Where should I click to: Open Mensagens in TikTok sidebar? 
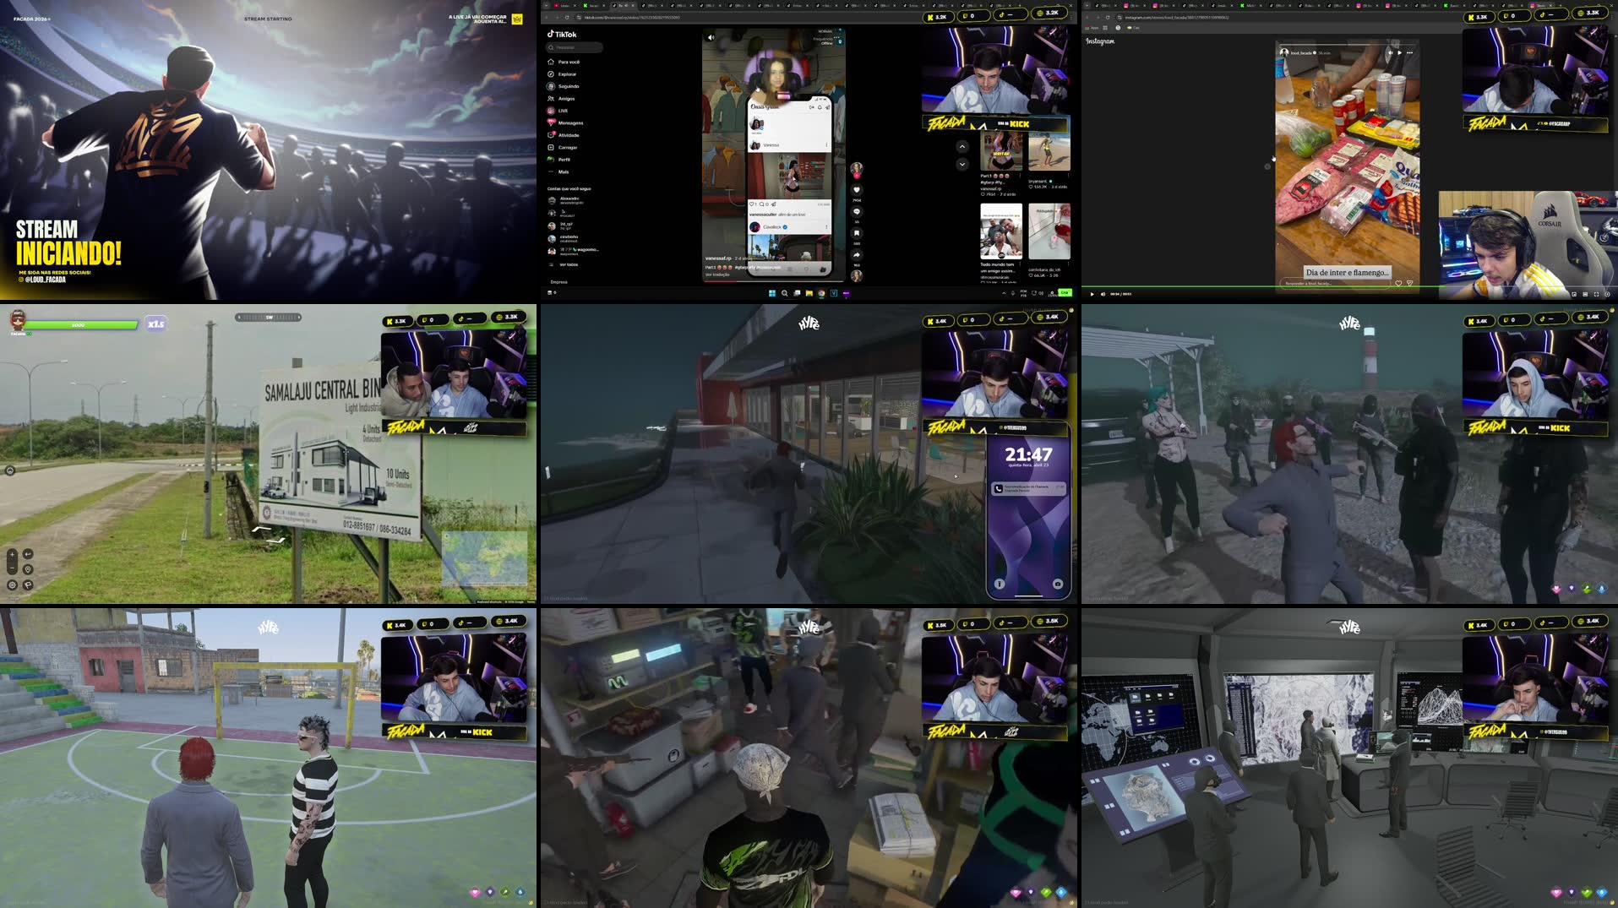tap(565, 122)
